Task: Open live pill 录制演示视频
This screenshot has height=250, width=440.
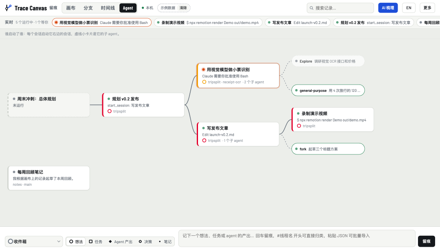Action: [208, 22]
